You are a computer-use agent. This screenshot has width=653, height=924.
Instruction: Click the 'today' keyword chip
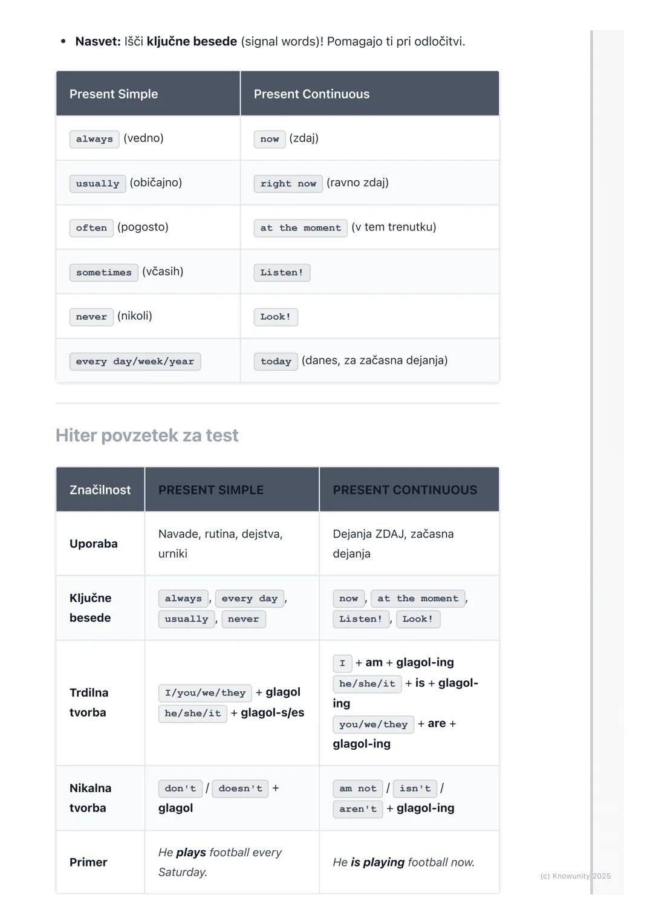click(x=276, y=361)
